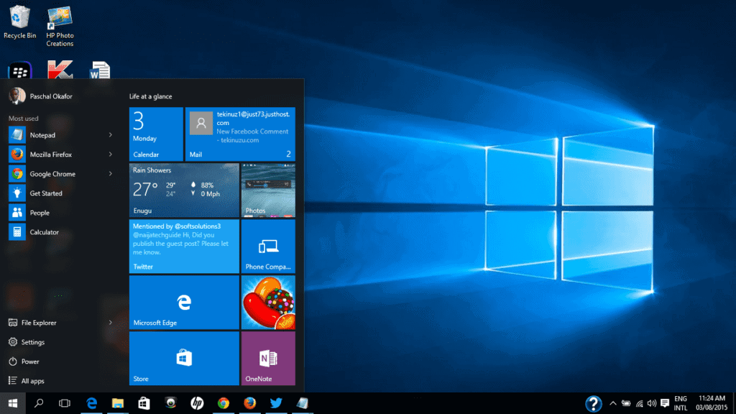Expand File Explorer jump list arrow

tap(110, 323)
